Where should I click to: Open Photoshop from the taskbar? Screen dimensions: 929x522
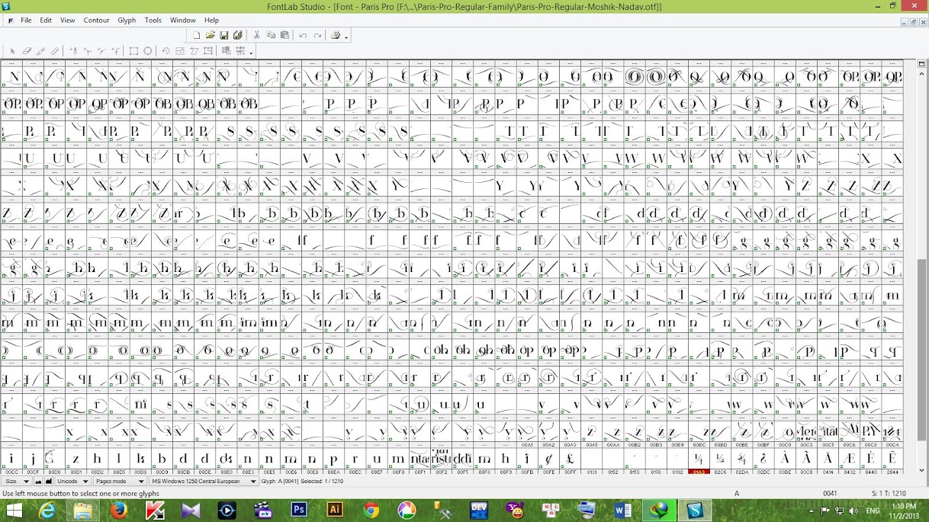[299, 511]
